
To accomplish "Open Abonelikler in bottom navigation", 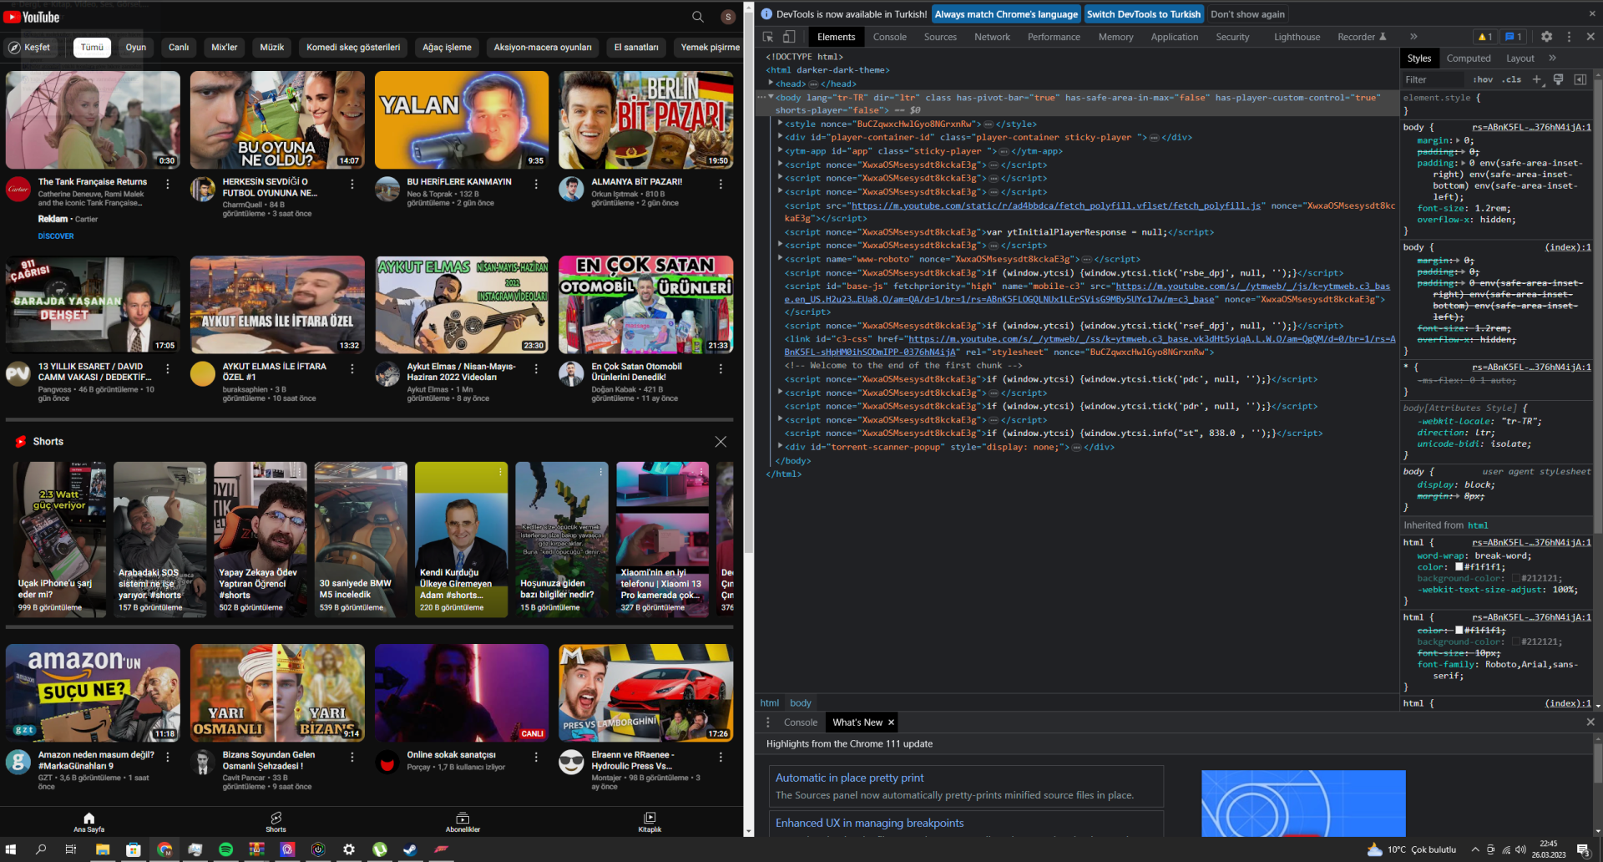I will (x=463, y=822).
